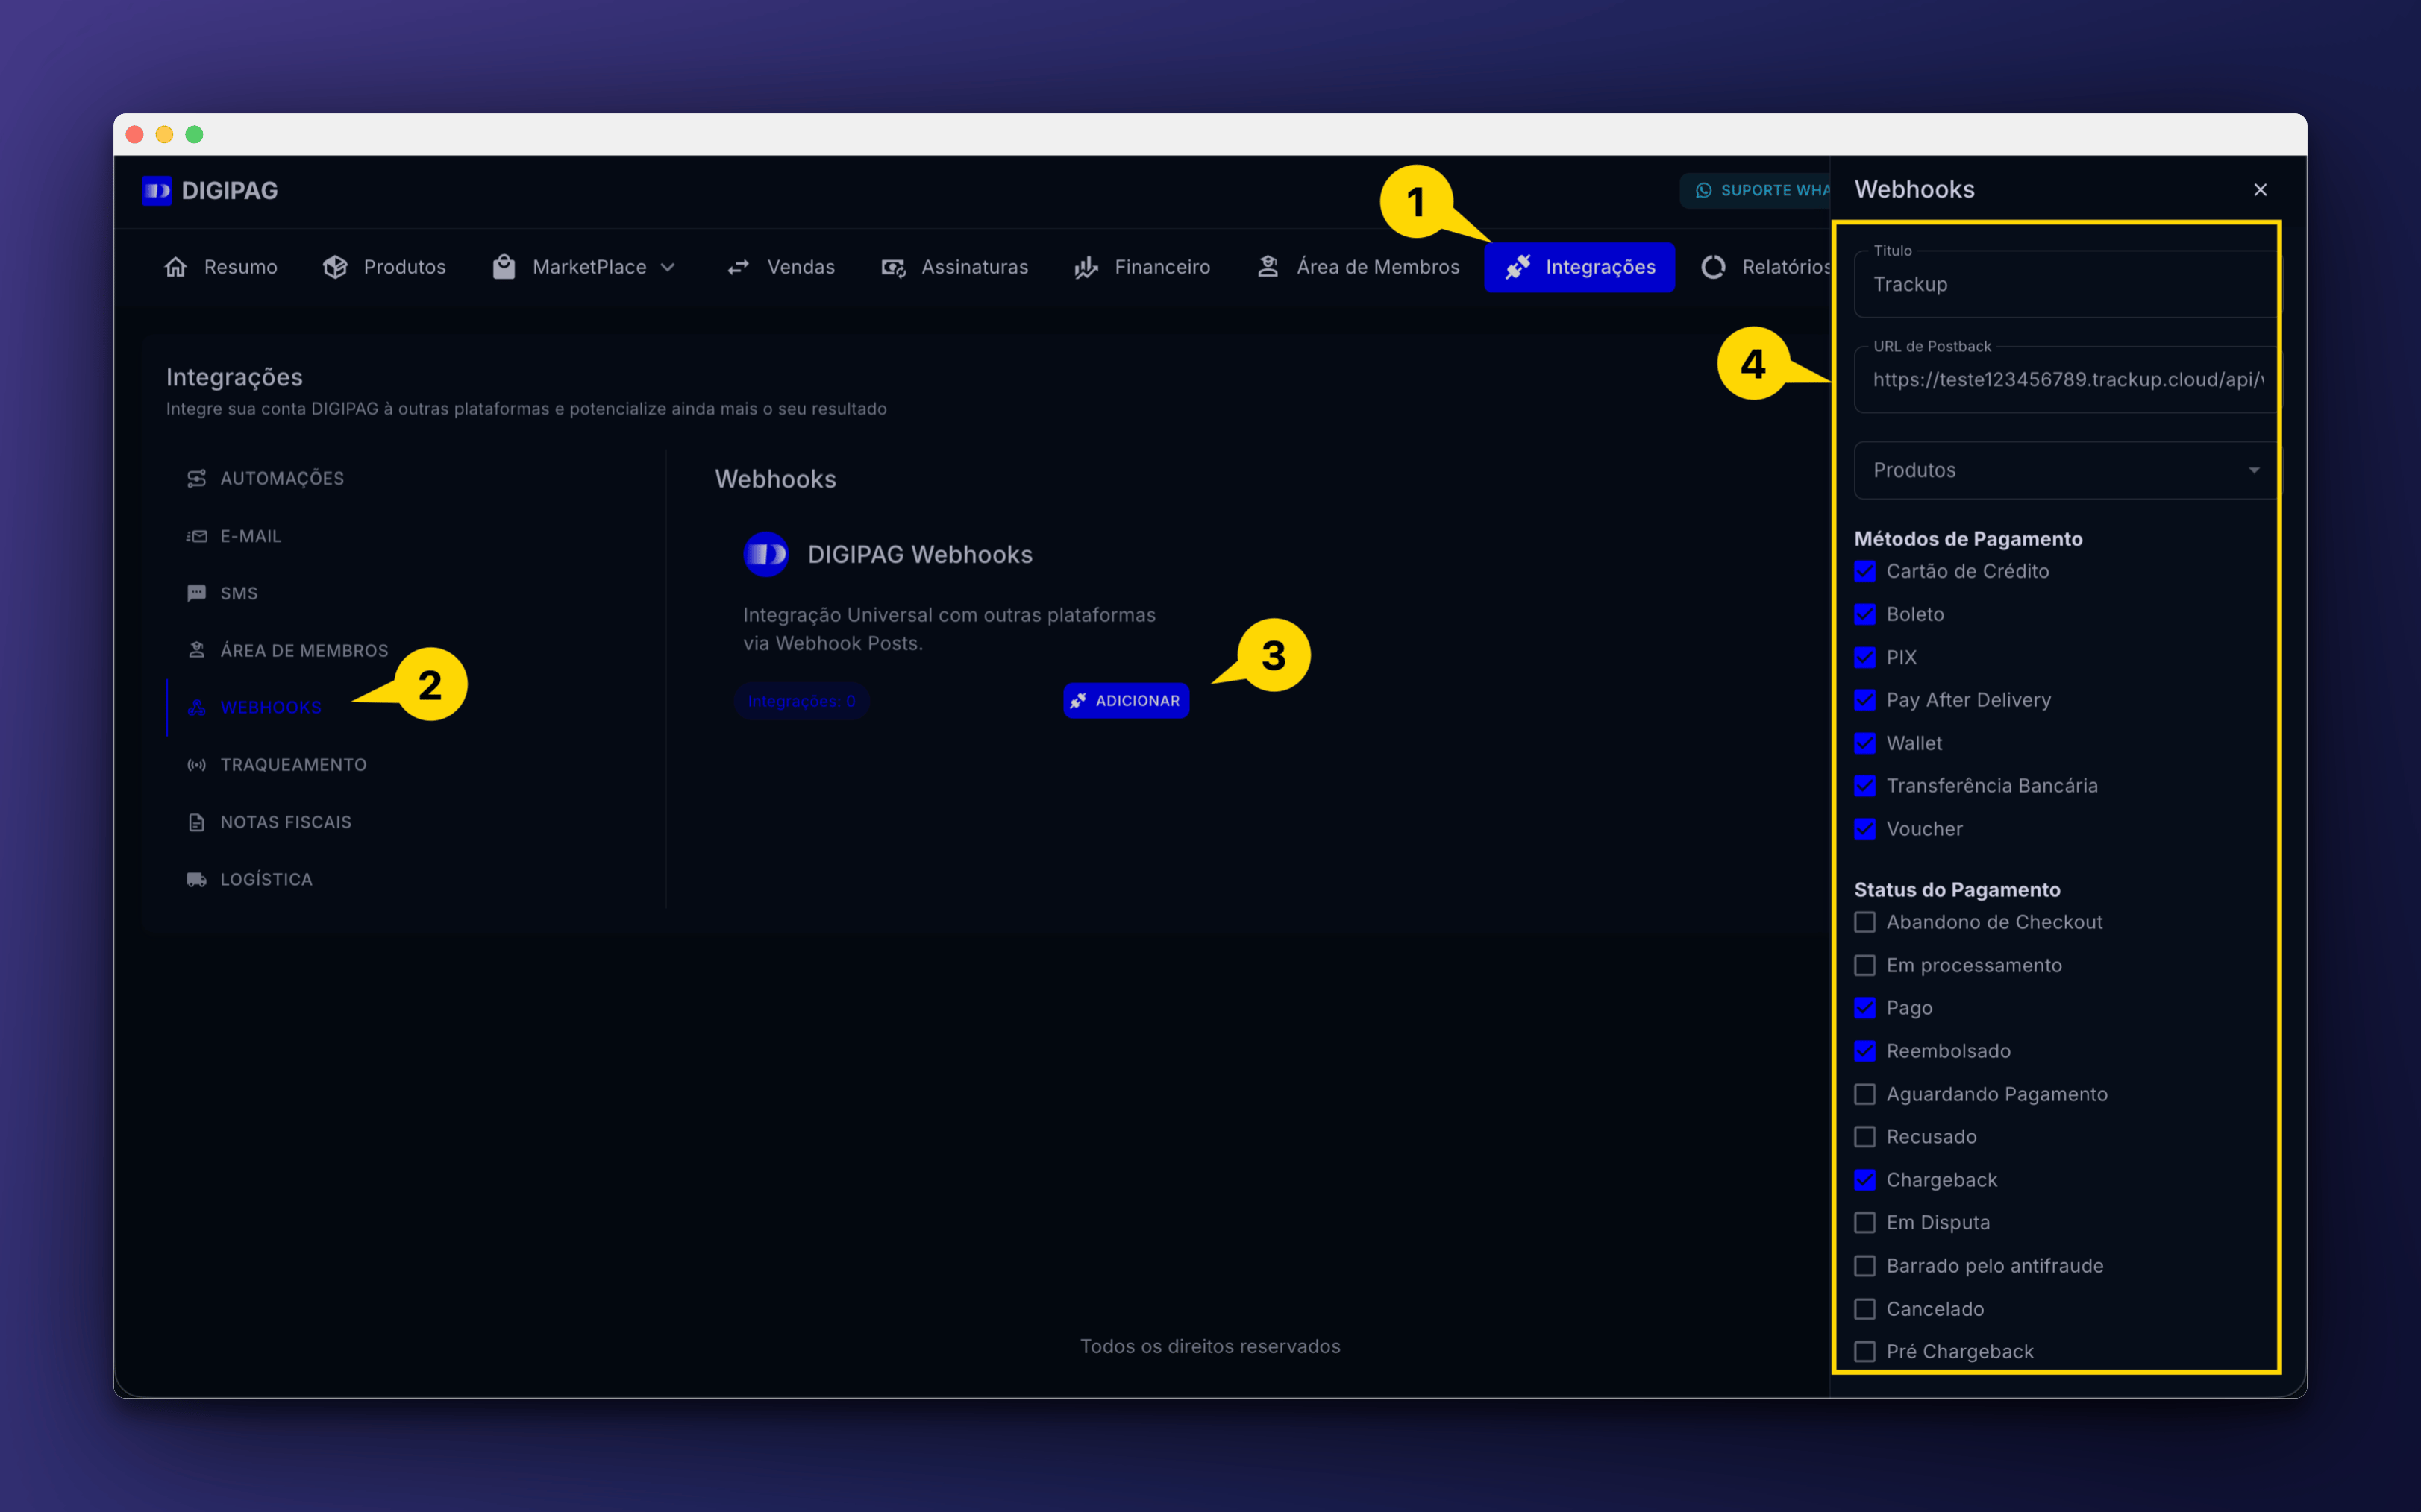Screen dimensions: 2421x1512
Task: Open the Resumo tab
Action: click(x=221, y=267)
